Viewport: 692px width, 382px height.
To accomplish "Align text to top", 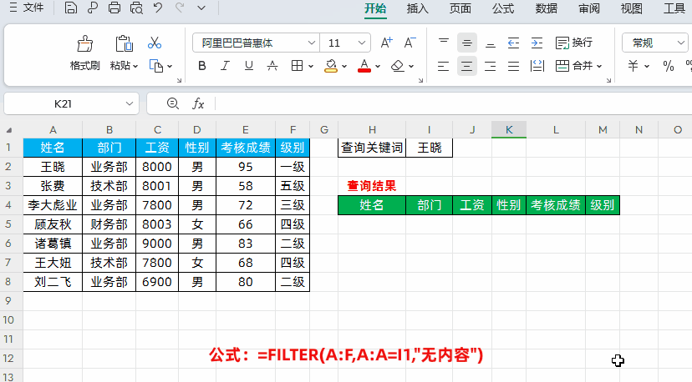I will 444,43.
